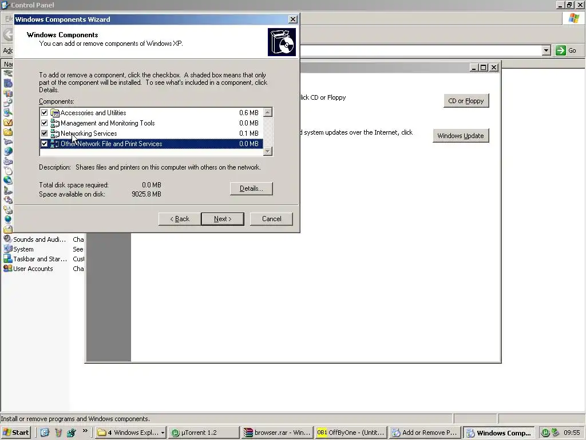Image resolution: width=586 pixels, height=440 pixels.
Task: Click the green arrow Go icon in the address bar
Action: click(x=561, y=50)
